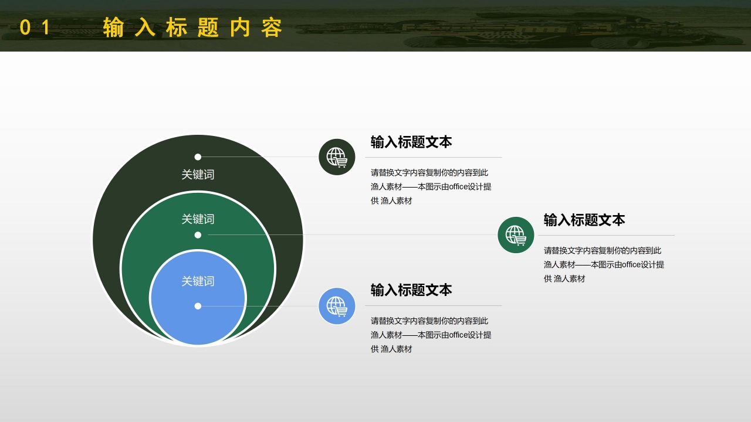This screenshot has height=422, width=751.
Task: Select body paragraph under the top heading
Action: click(431, 187)
